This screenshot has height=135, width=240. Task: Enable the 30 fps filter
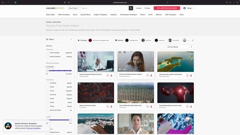point(48,99)
